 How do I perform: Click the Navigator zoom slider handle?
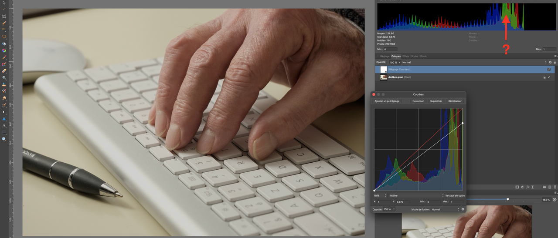tap(507, 199)
